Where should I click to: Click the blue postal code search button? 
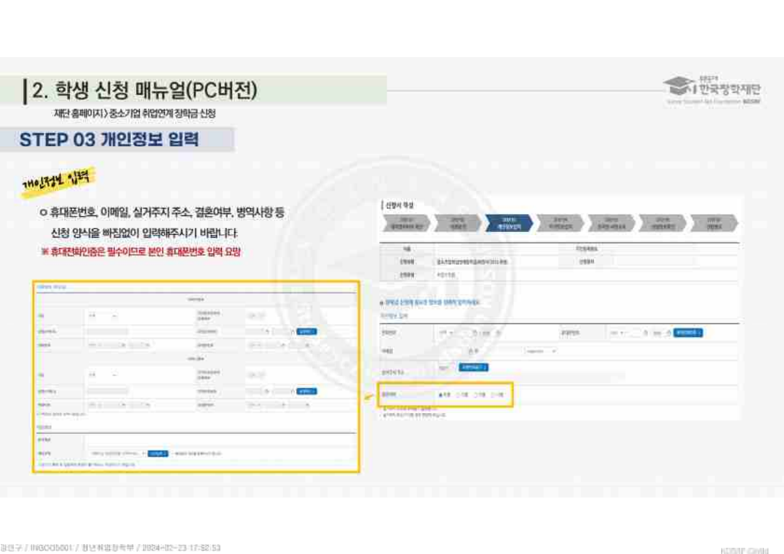[473, 368]
